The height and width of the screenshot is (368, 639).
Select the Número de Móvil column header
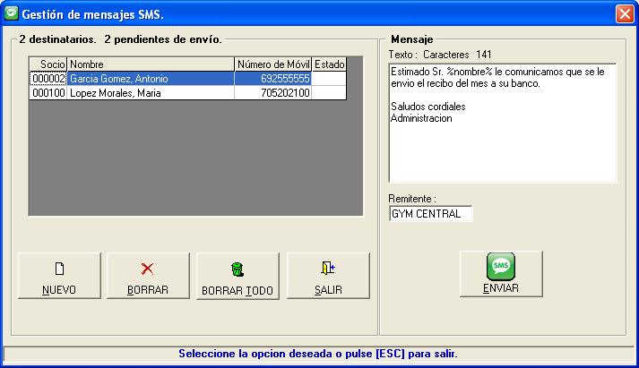coord(273,64)
